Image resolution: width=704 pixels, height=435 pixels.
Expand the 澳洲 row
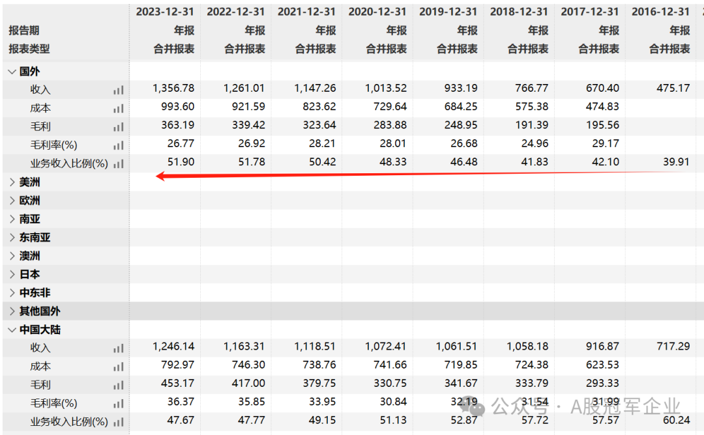tap(12, 256)
